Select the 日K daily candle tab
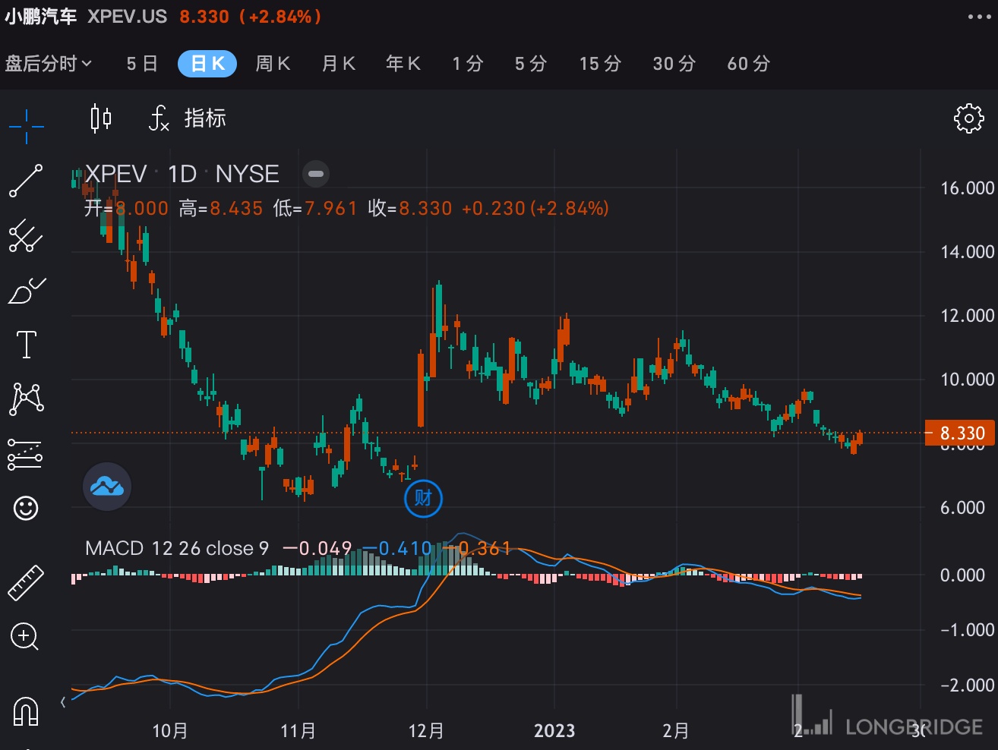The image size is (998, 750). coord(207,64)
